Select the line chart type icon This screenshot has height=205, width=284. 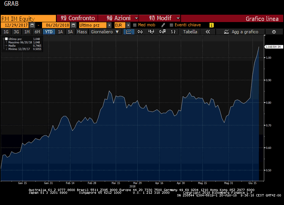129,32
